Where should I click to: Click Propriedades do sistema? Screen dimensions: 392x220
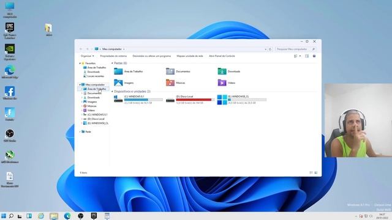(x=113, y=56)
